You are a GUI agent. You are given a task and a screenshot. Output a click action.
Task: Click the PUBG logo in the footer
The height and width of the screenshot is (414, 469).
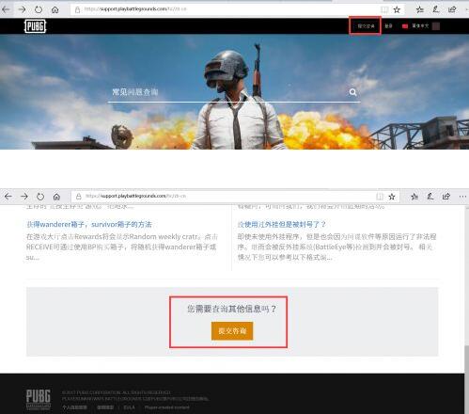[39, 399]
